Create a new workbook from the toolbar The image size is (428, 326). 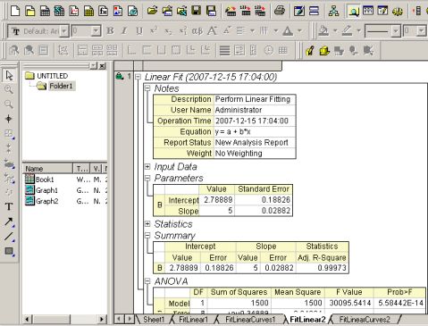point(45,11)
